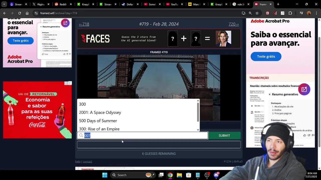
Task: Close 'Resumo generativo' in right ad
Action: point(270,94)
